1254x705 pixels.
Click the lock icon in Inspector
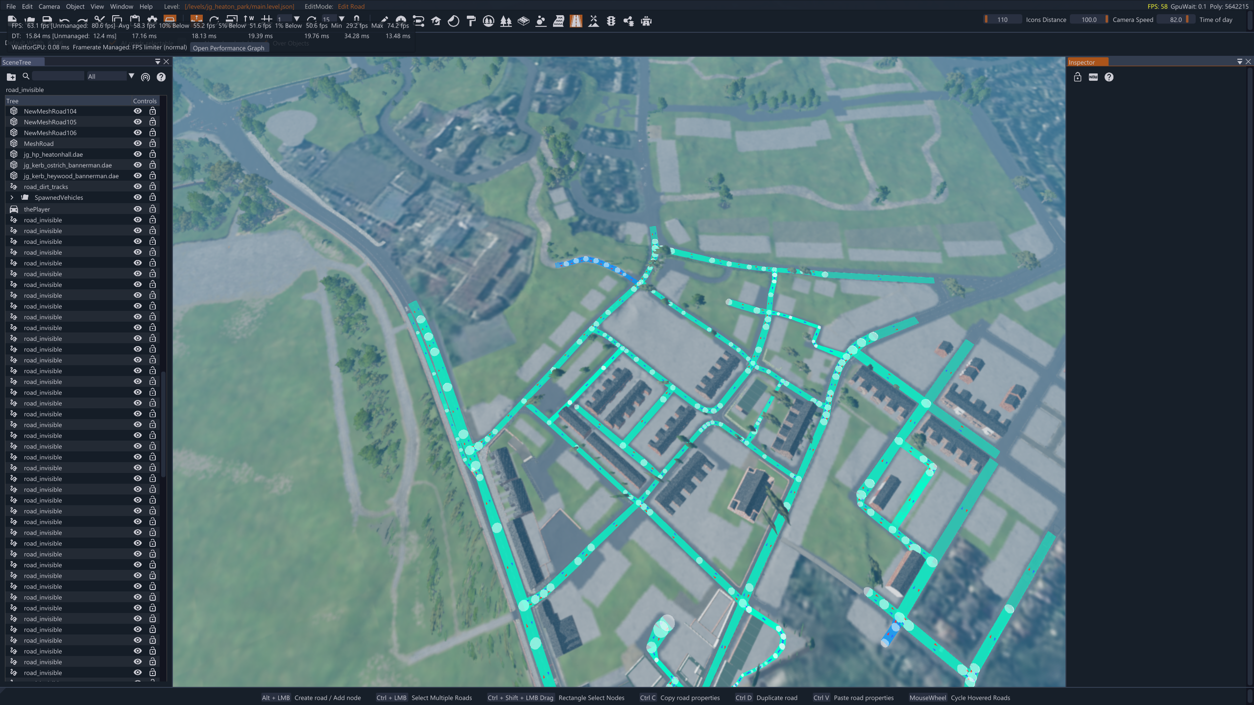click(1078, 77)
